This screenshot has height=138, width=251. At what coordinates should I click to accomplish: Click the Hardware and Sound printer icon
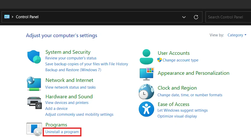[34, 103]
